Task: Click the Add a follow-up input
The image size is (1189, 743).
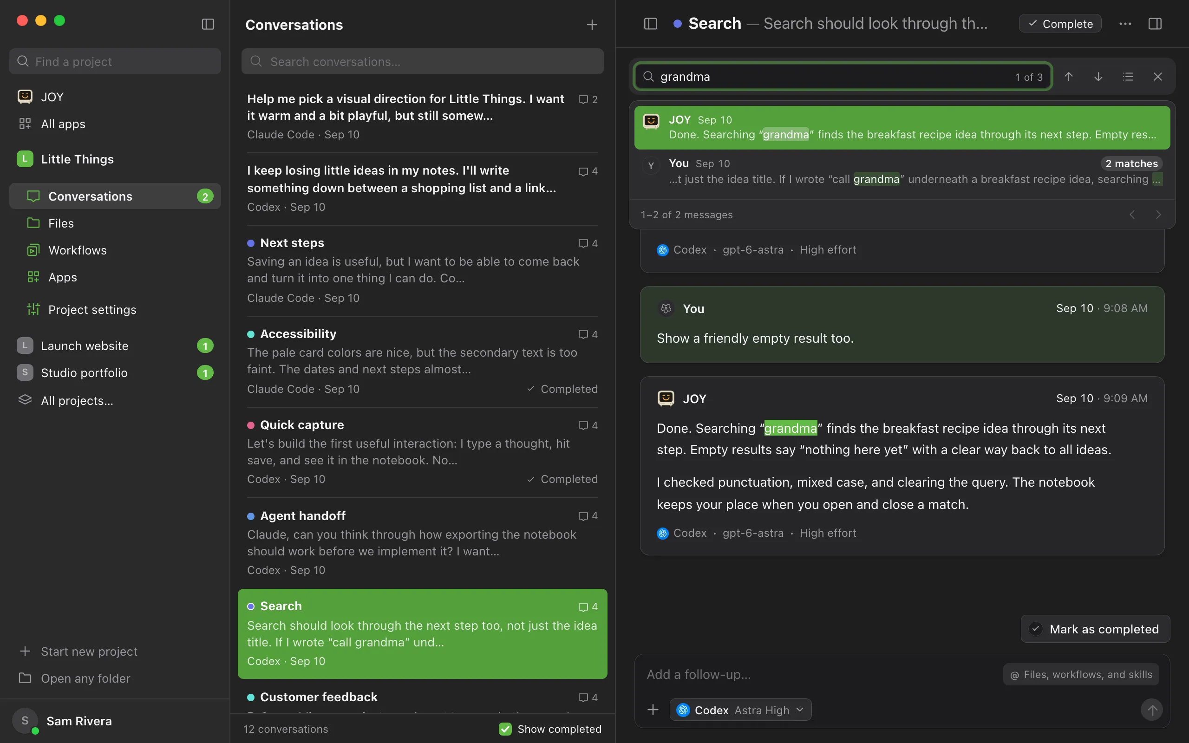Action: click(821, 675)
